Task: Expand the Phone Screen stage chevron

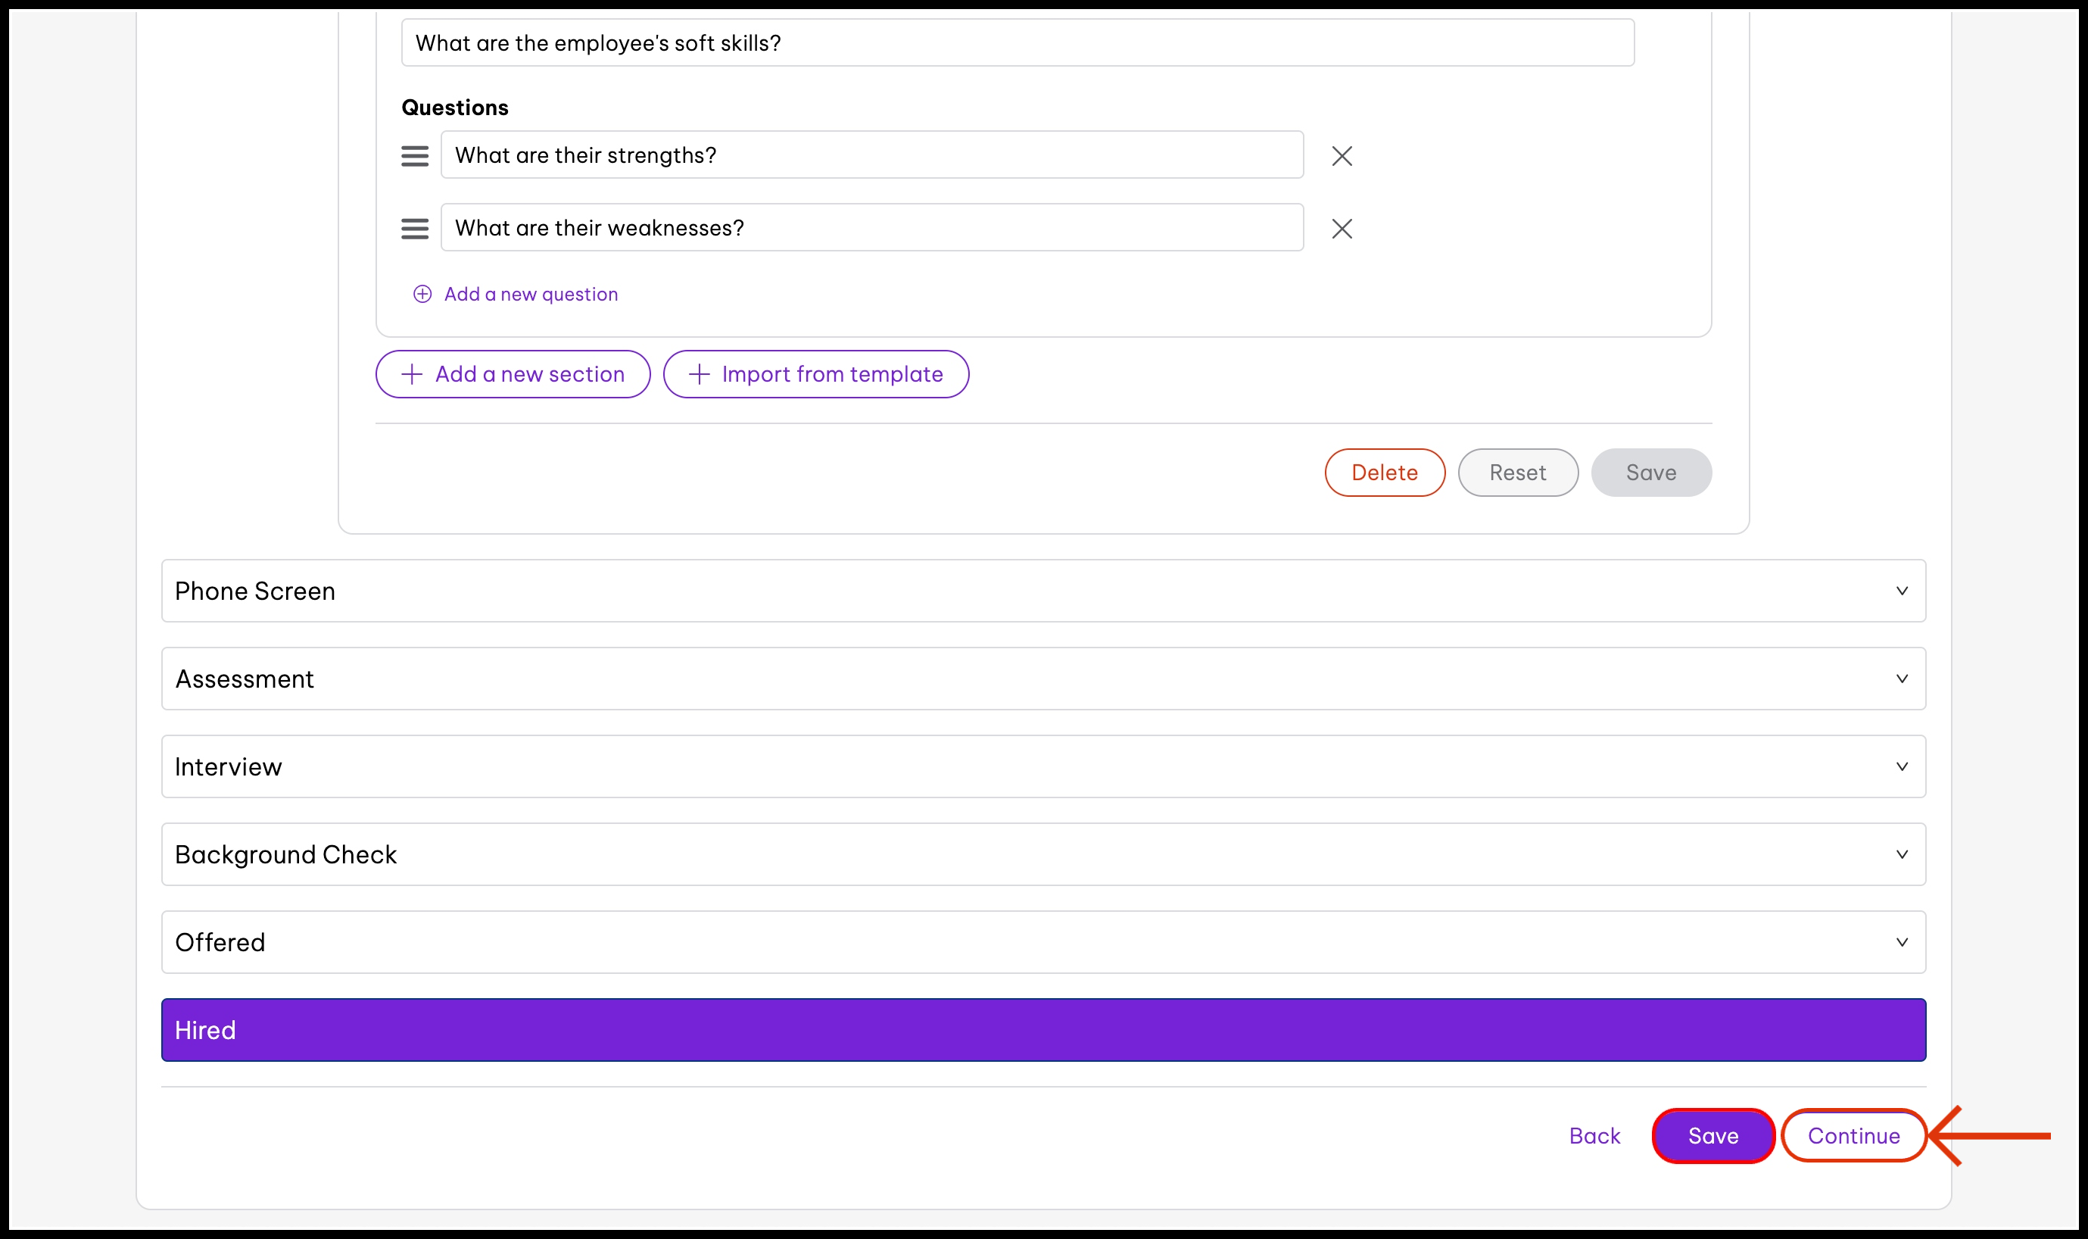Action: coord(1901,591)
